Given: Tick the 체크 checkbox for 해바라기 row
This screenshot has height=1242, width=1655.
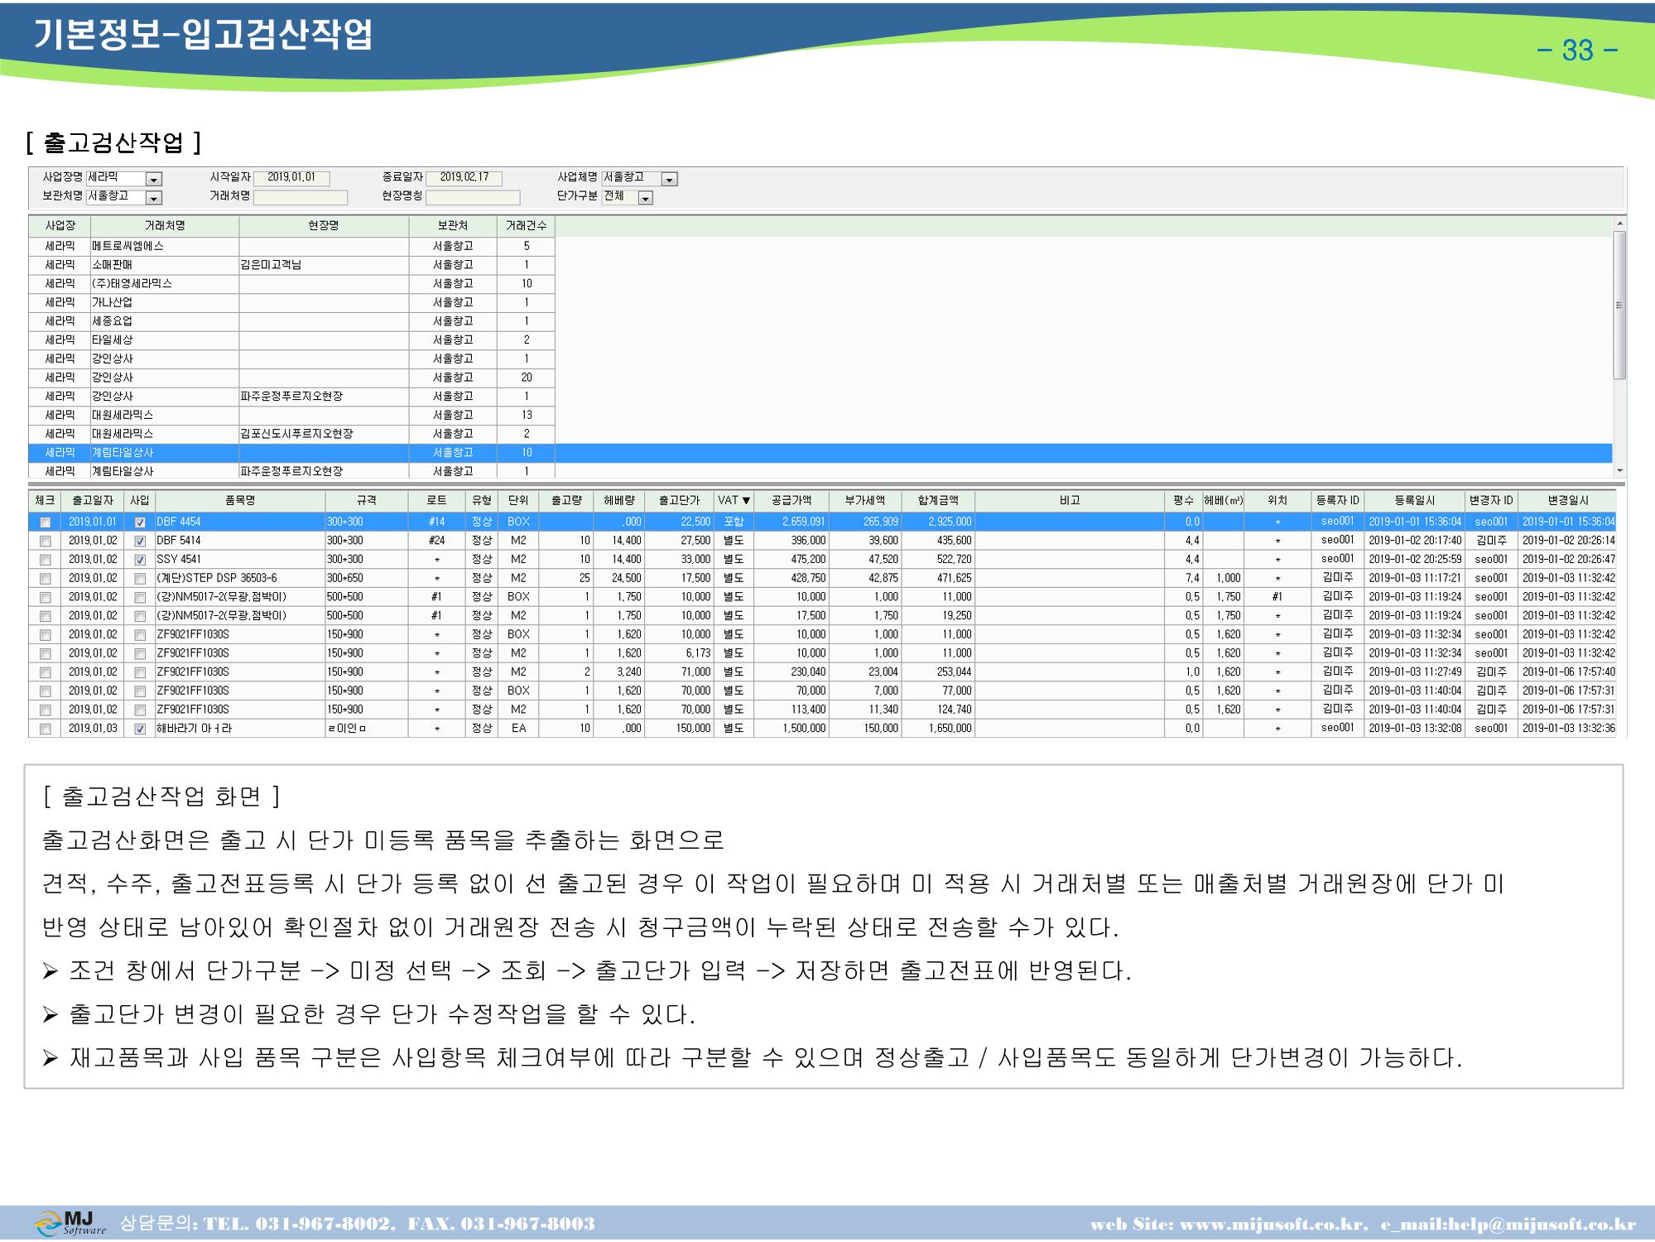Looking at the screenshot, I should [x=45, y=729].
